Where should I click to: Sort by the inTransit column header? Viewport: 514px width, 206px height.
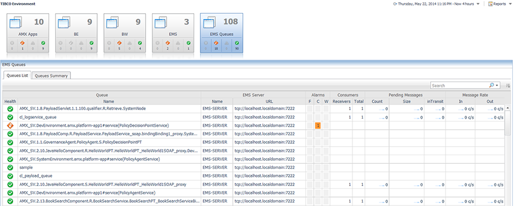435,102
